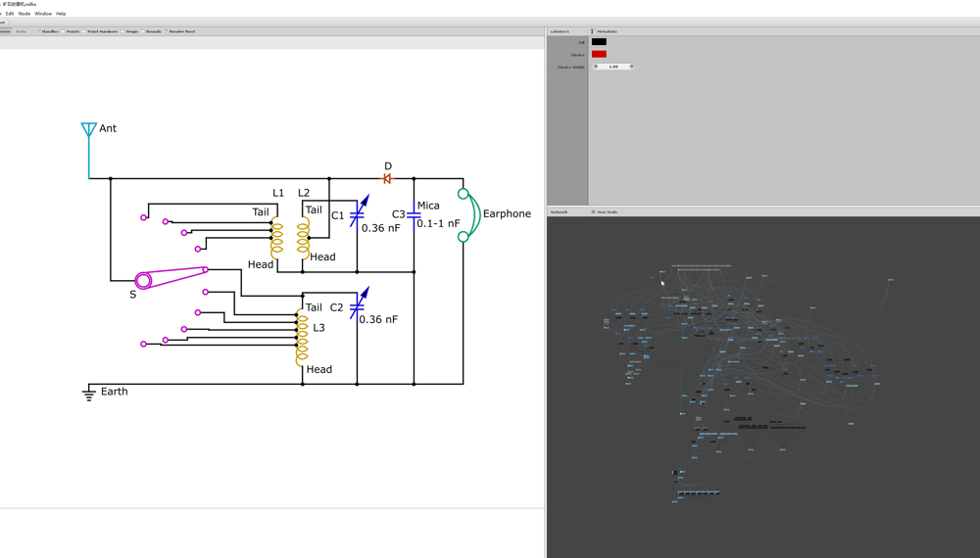Click the switch S rotary knob
Screen dimensions: 980x558
tap(143, 281)
